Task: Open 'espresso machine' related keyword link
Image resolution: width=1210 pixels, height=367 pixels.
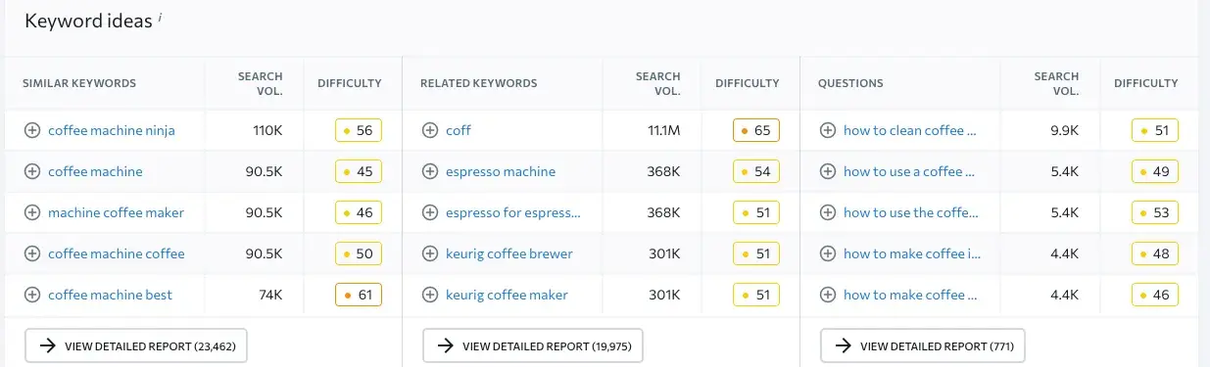Action: click(x=501, y=171)
